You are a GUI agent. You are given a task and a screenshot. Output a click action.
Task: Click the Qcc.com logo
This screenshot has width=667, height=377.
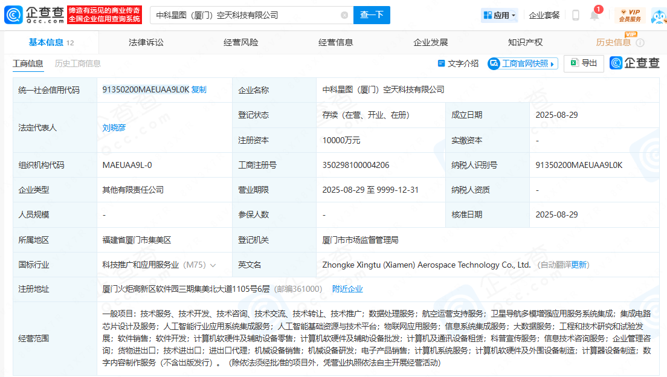[x=34, y=15]
